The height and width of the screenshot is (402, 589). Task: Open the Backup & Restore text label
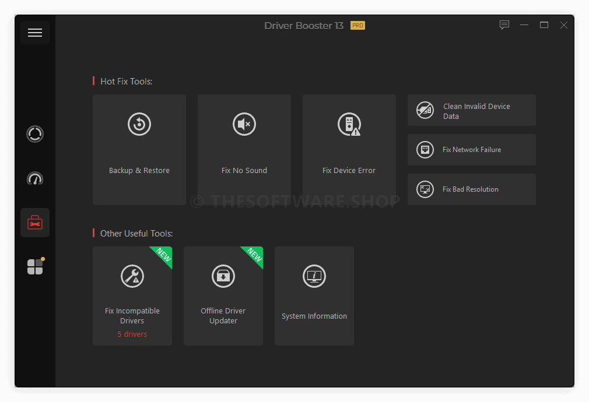coord(139,171)
